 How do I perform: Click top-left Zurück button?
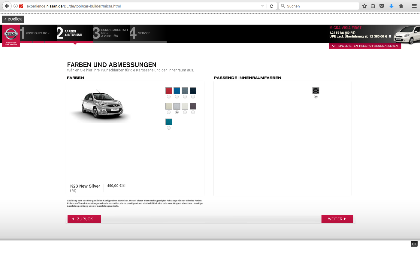pyautogui.click(x=13, y=19)
